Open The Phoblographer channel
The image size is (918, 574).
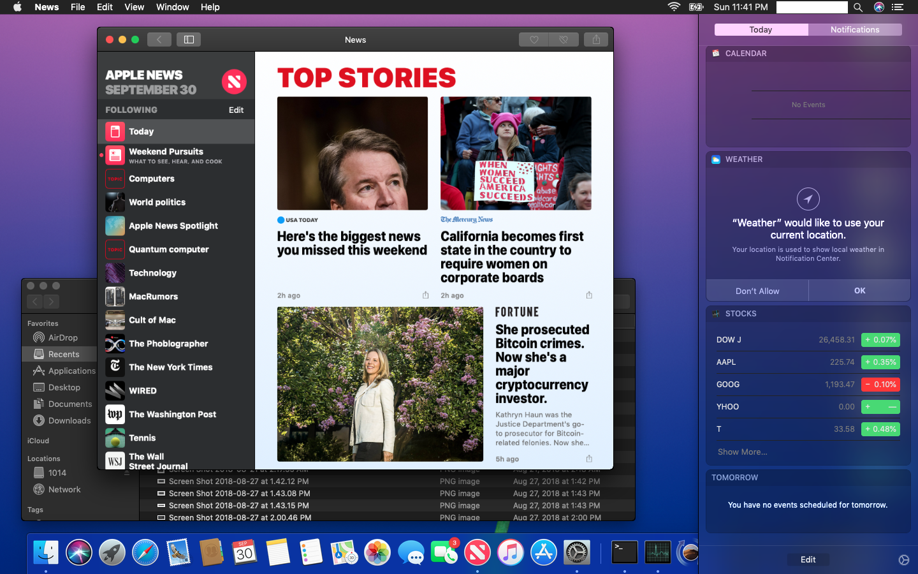(x=176, y=344)
